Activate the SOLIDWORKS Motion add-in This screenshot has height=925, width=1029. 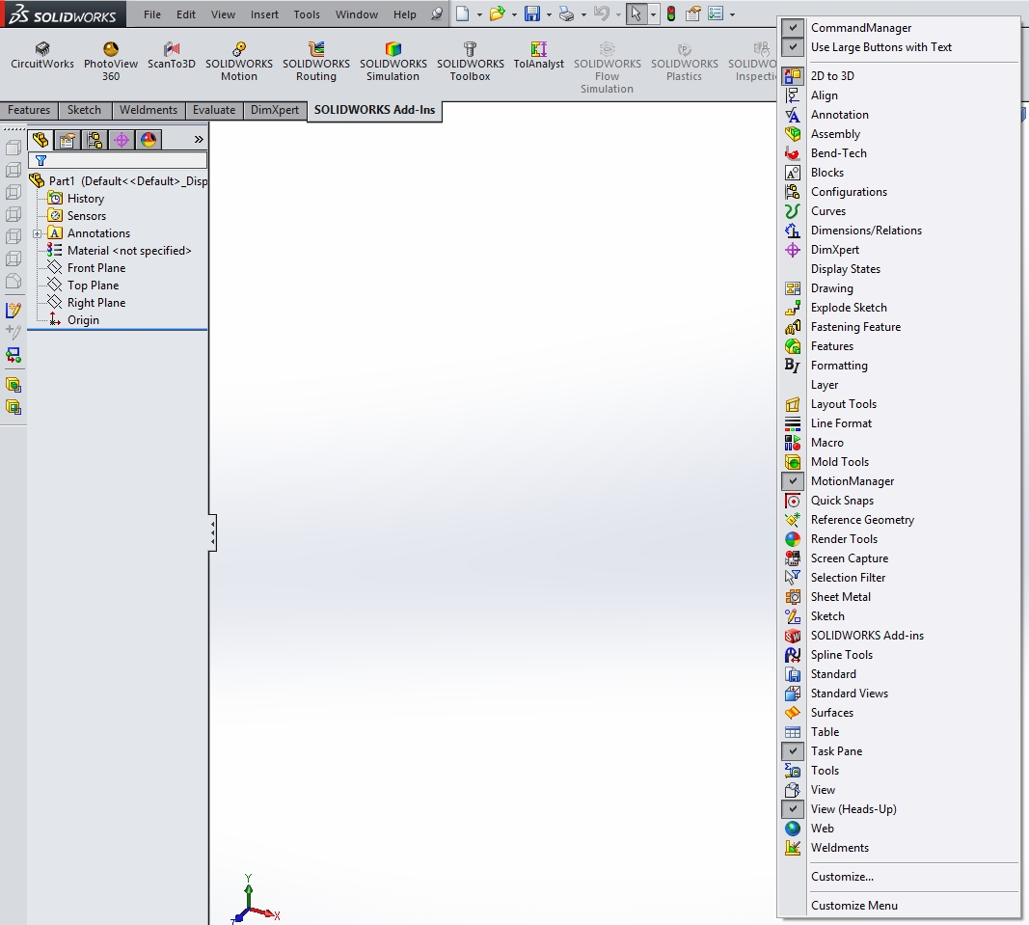239,61
